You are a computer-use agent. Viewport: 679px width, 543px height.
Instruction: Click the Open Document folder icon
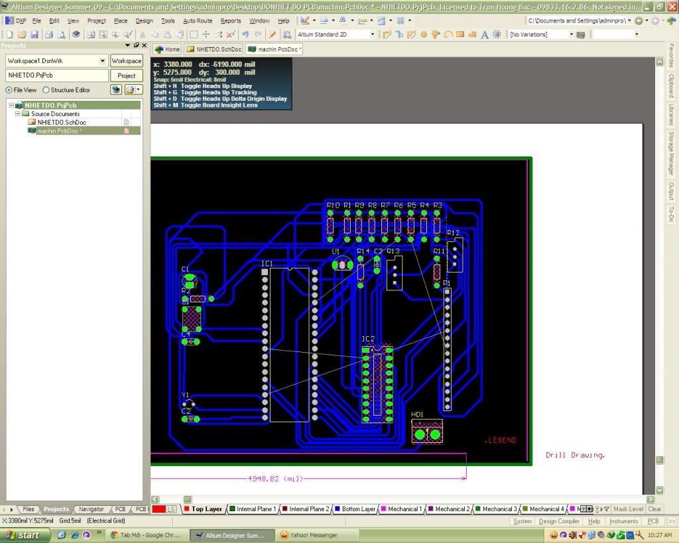22,34
